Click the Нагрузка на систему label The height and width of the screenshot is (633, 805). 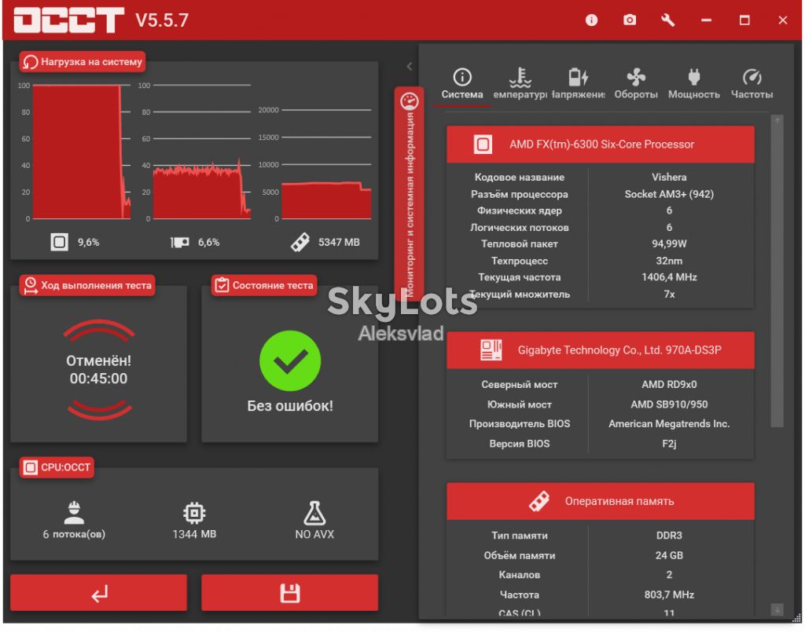[x=83, y=61]
